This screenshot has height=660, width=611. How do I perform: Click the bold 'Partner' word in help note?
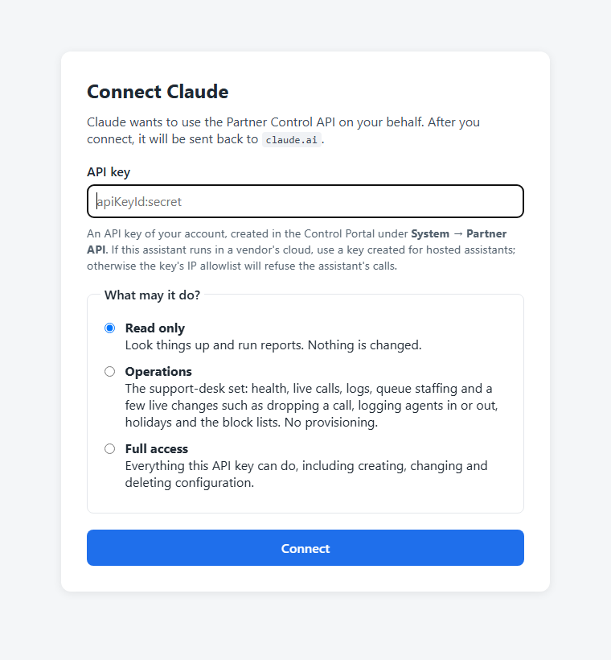tap(486, 233)
